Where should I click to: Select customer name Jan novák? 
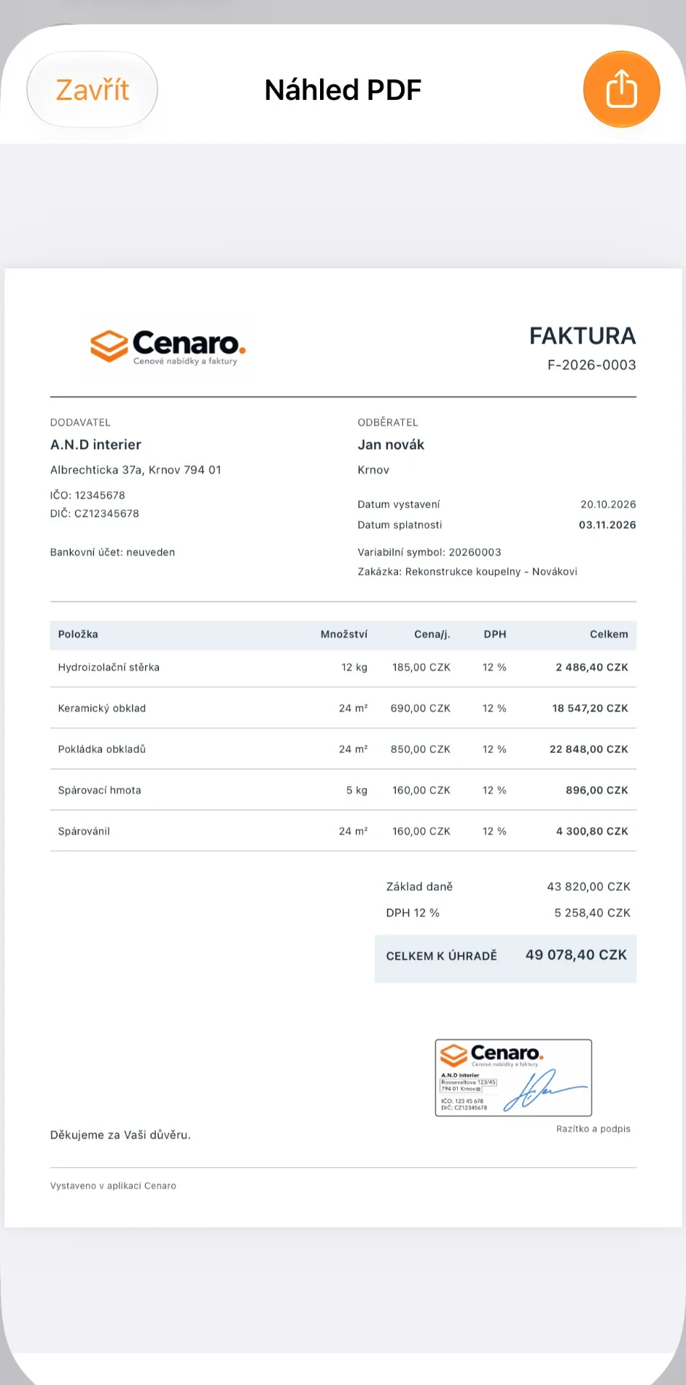pos(391,445)
